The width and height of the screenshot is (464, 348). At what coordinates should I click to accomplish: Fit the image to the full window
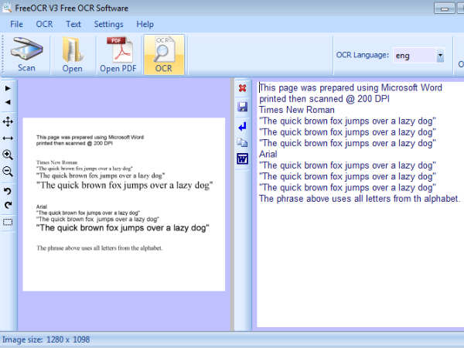[x=8, y=121]
